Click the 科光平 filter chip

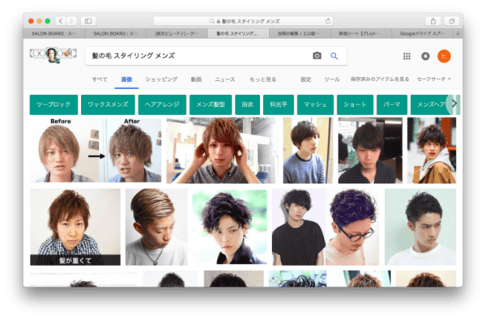(x=279, y=105)
